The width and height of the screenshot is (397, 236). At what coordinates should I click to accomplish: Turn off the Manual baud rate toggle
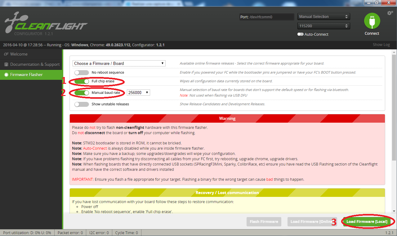click(x=82, y=93)
